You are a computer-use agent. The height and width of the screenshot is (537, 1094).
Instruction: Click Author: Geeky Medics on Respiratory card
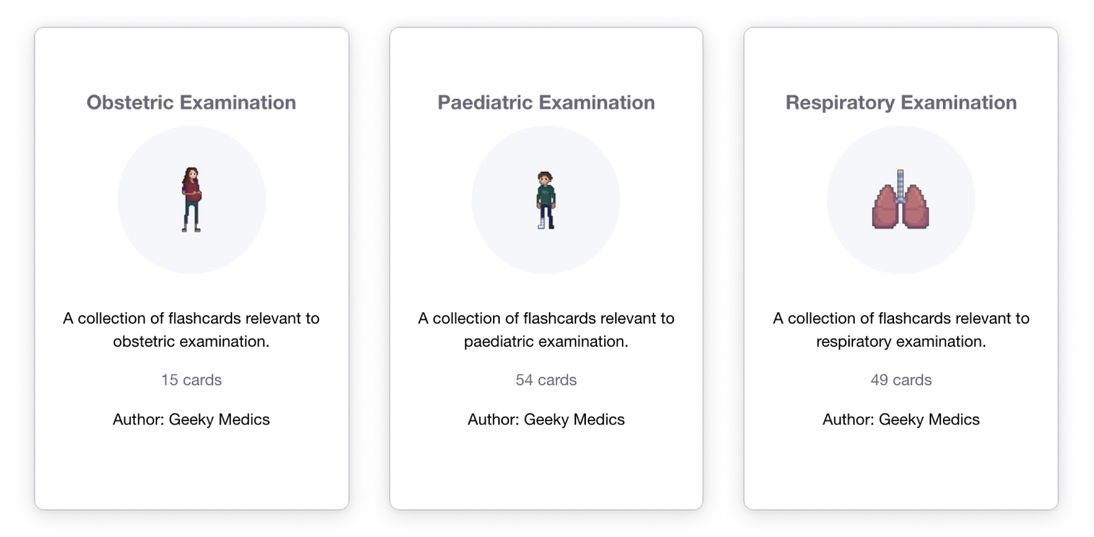coord(901,419)
